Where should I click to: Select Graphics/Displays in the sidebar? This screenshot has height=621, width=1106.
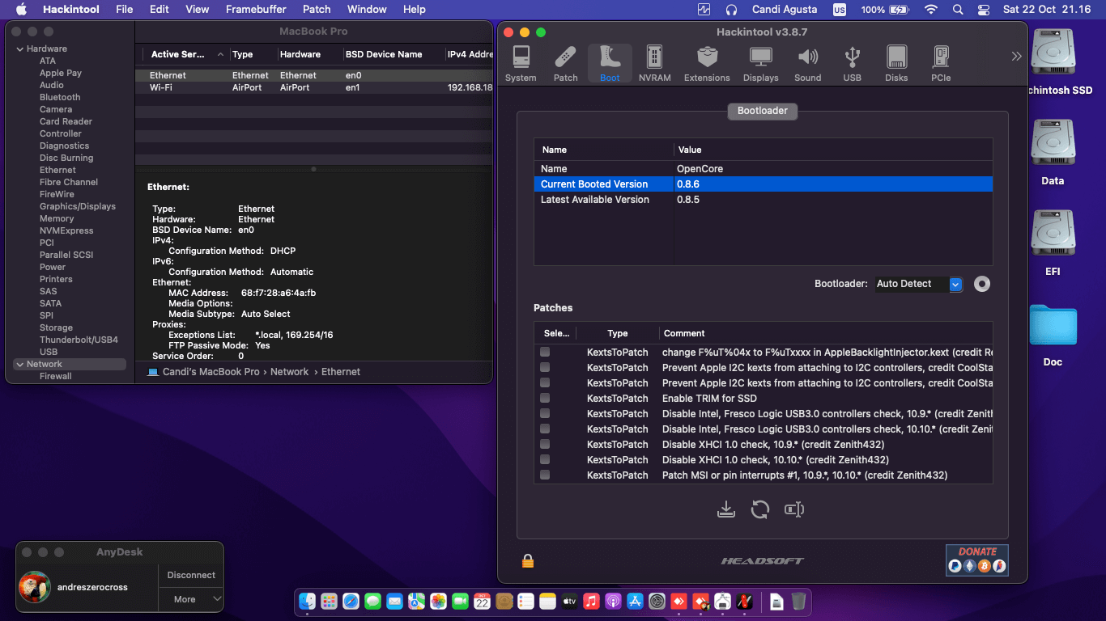(78, 206)
